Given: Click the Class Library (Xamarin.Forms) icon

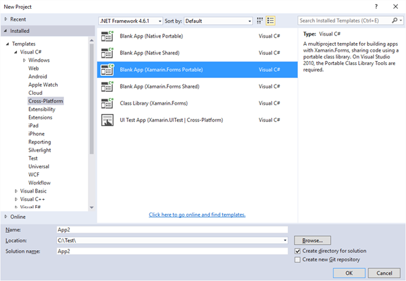Looking at the screenshot, I should coord(107,103).
